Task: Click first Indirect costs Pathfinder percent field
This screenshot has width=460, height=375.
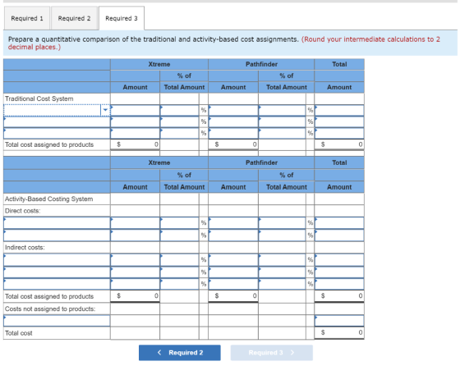Action: coord(282,260)
